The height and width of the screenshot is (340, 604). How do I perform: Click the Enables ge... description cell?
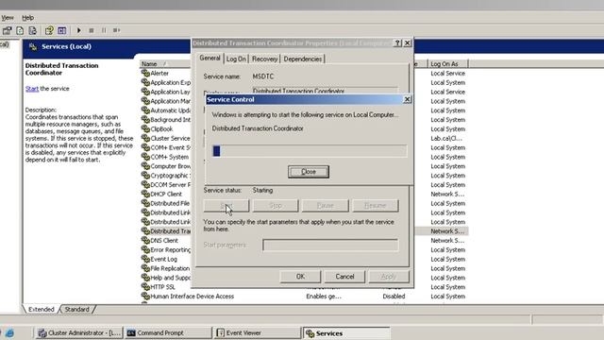coord(324,296)
